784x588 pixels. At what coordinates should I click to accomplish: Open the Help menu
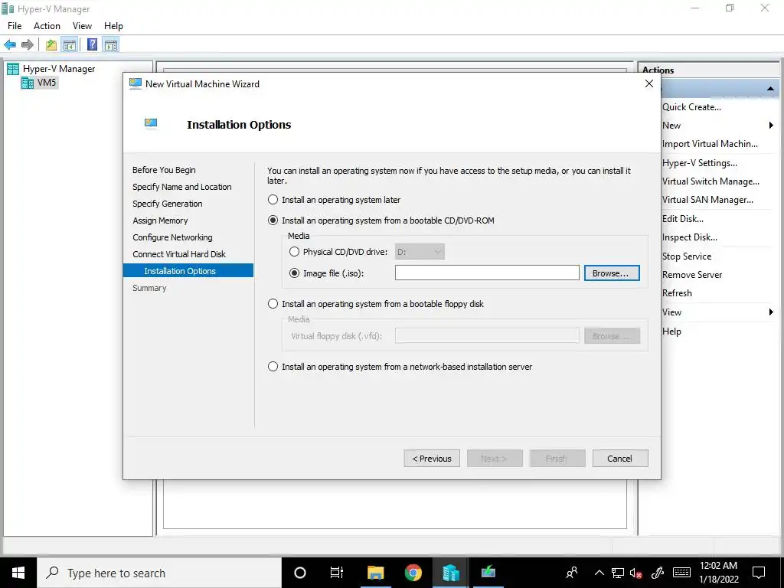point(113,26)
